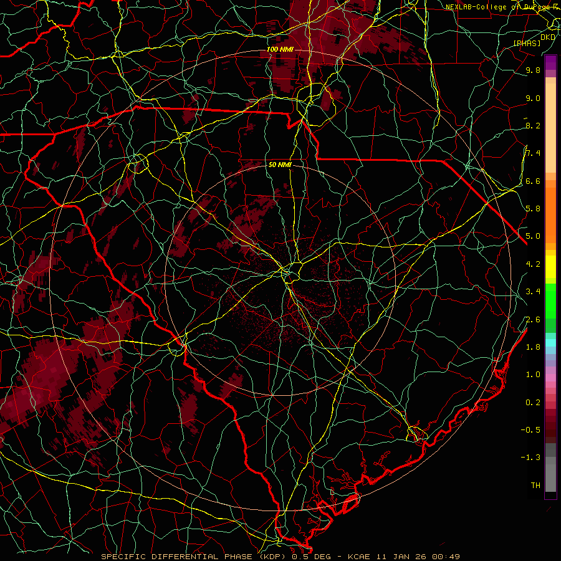Click the 3.4 value on the KDP scale
This screenshot has width=561, height=561.
click(x=533, y=292)
